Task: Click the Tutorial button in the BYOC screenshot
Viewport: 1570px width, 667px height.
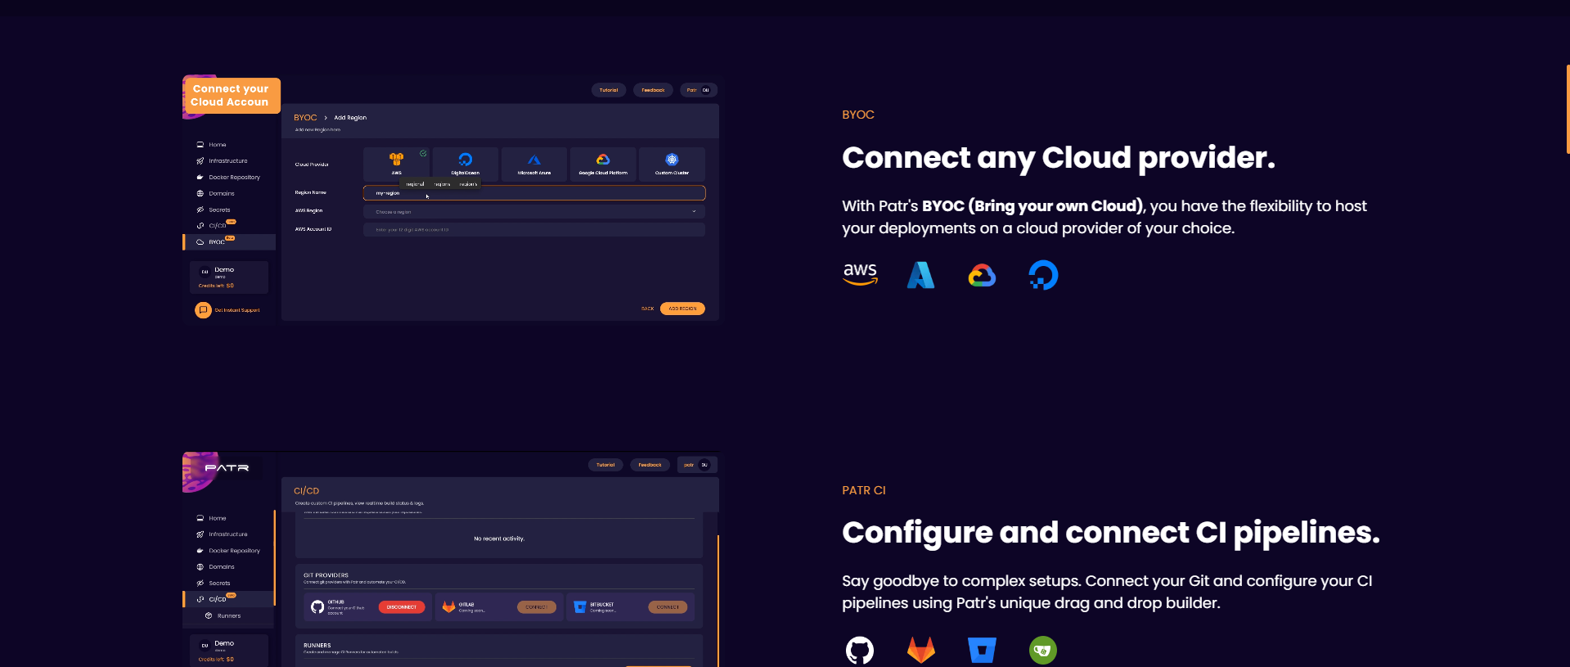Action: [609, 90]
